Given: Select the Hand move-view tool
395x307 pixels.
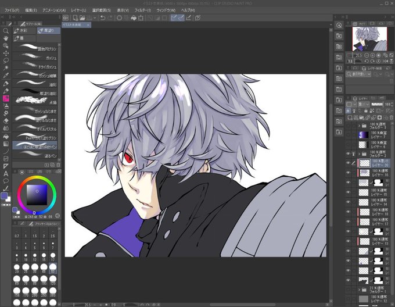Looking at the screenshot, I should click(x=6, y=38).
